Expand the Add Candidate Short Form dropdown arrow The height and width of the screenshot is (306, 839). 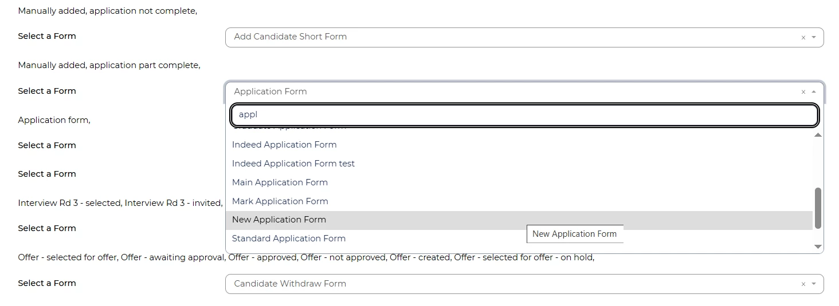point(814,38)
